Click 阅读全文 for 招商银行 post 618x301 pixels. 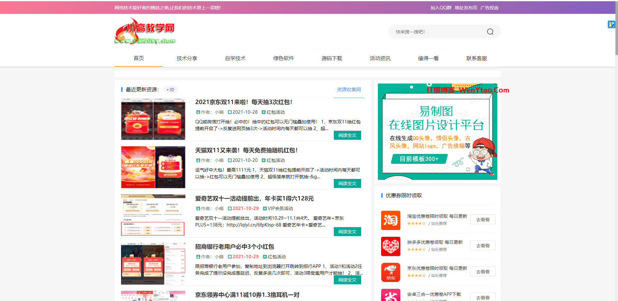pyautogui.click(x=347, y=280)
